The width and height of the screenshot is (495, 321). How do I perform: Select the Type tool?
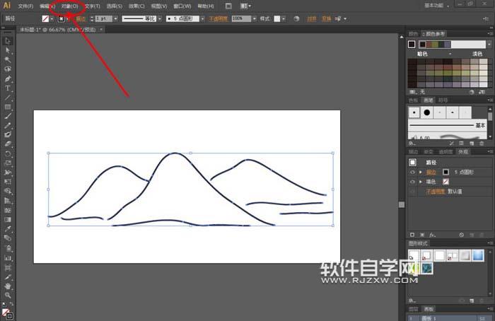(x=8, y=88)
